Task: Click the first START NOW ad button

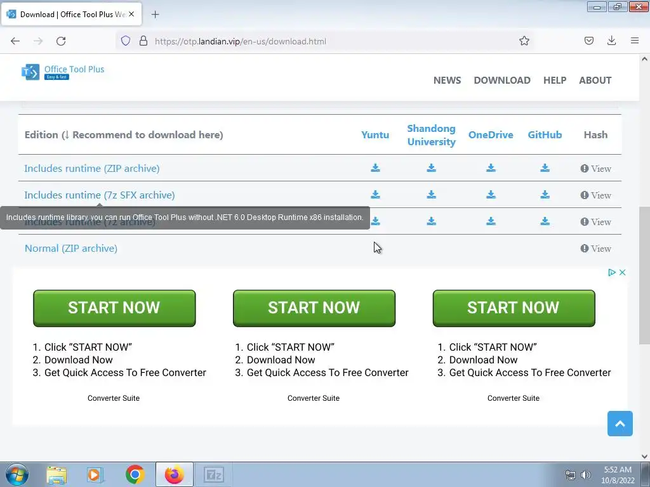Action: (114, 308)
